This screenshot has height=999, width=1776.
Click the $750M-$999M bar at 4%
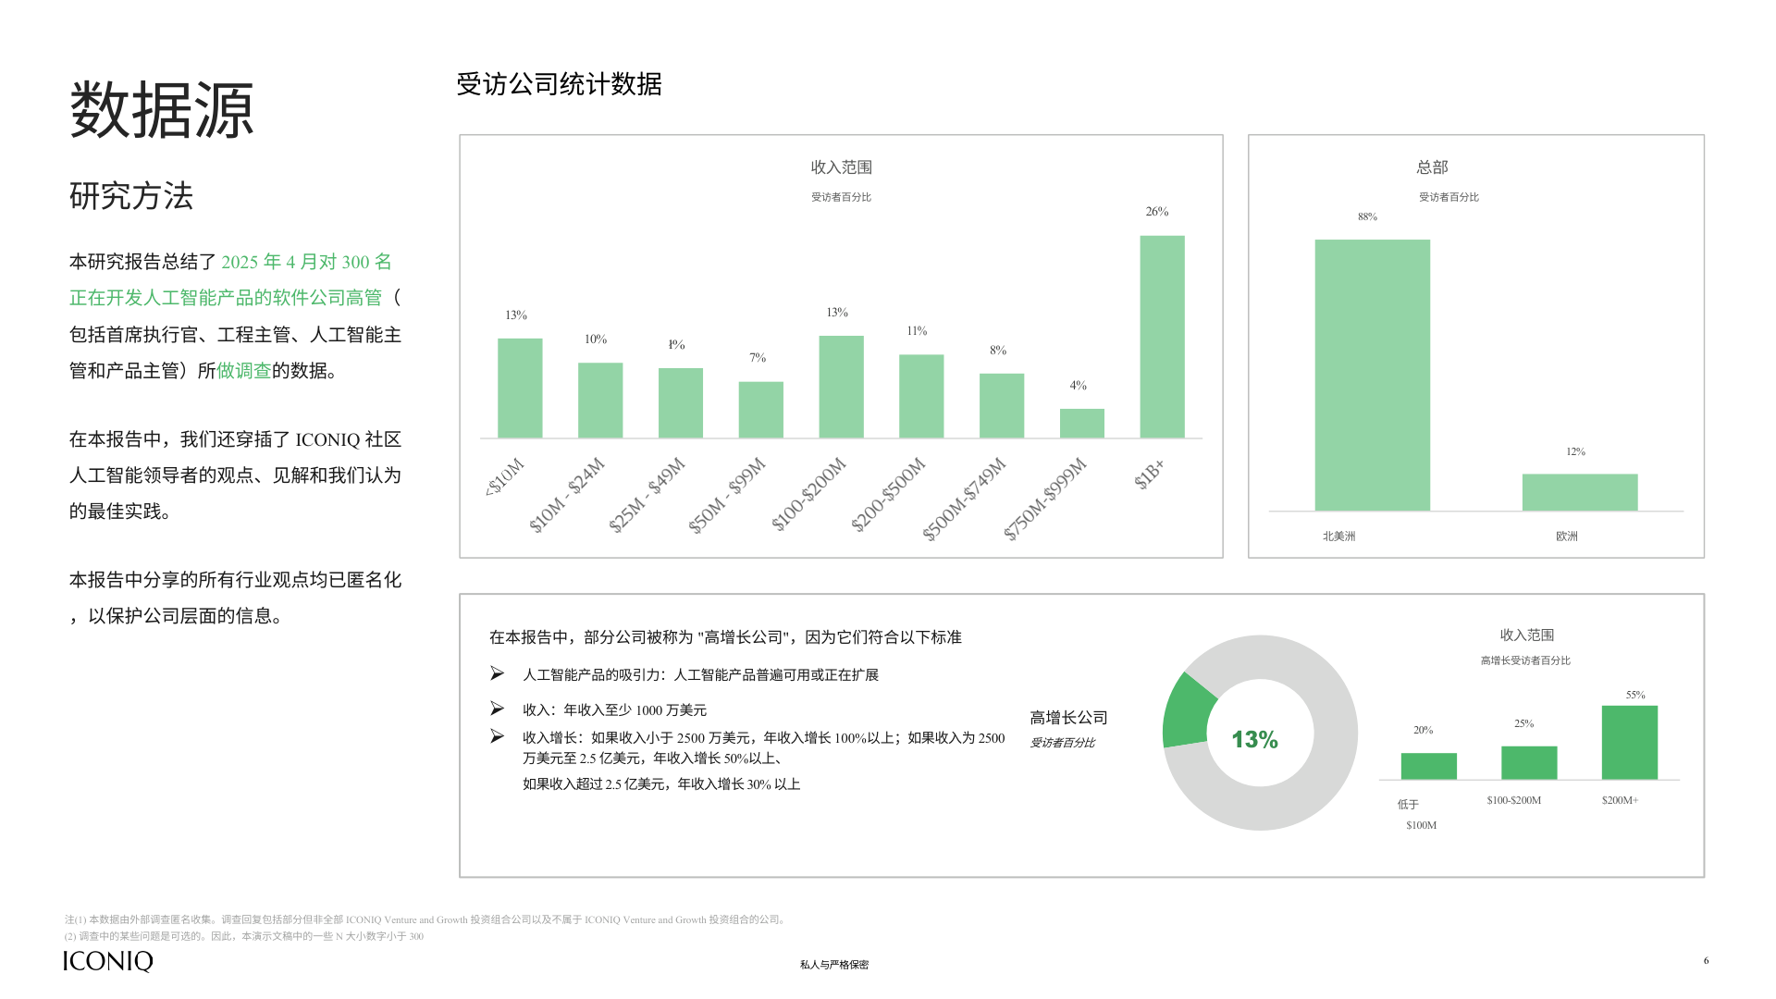pos(1082,423)
